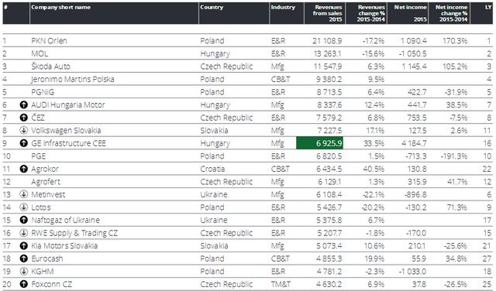Click the up arrow icon beside AUDI Hungaria Motor
Viewport: 496px width, 291px height.
tap(23, 105)
